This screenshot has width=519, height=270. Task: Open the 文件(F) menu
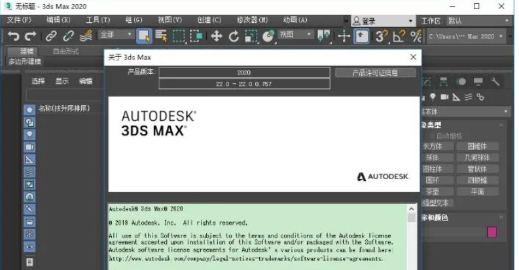[x=19, y=20]
